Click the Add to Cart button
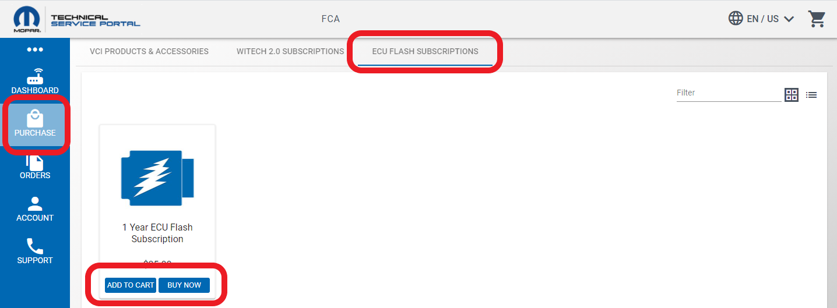The height and width of the screenshot is (308, 837). tap(131, 285)
